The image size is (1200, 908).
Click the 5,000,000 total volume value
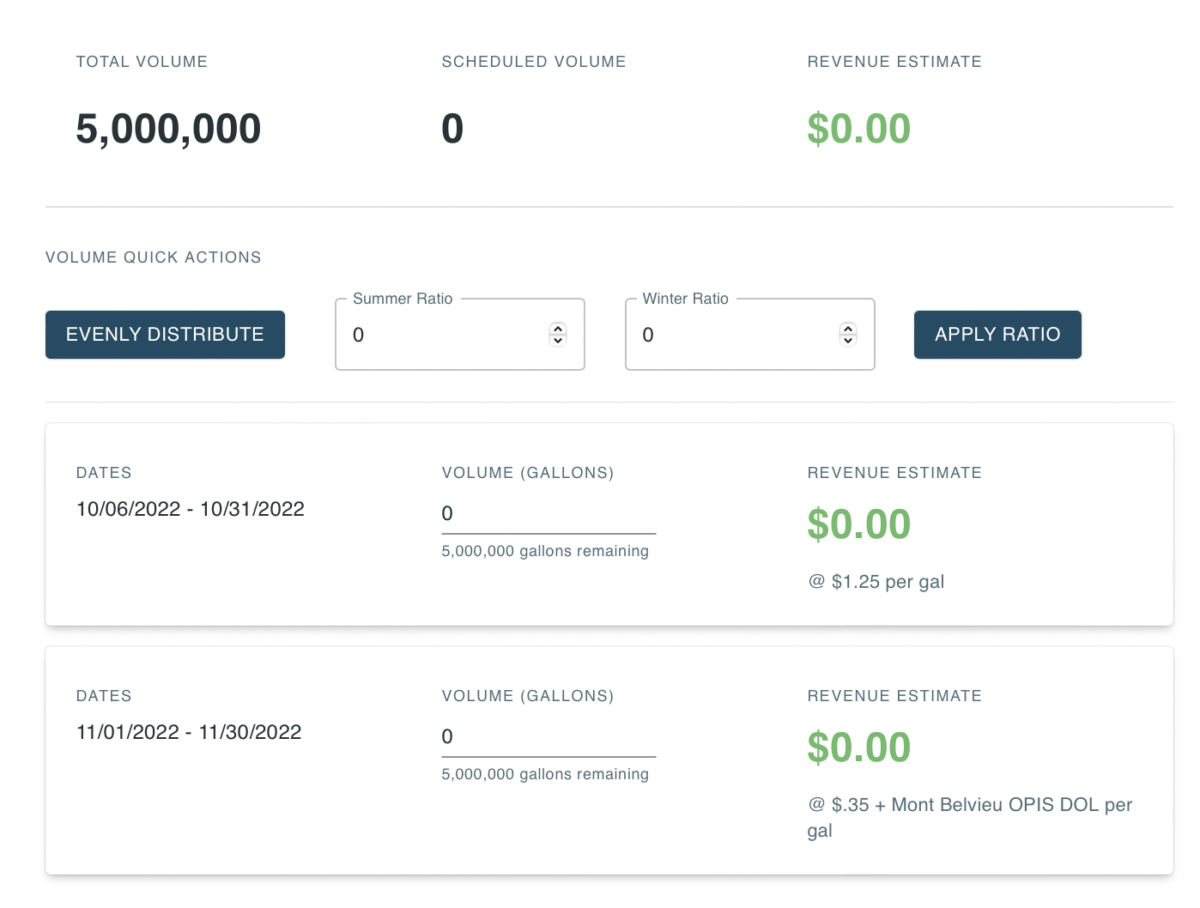pos(168,129)
